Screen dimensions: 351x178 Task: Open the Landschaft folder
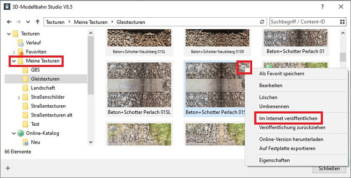(43, 88)
